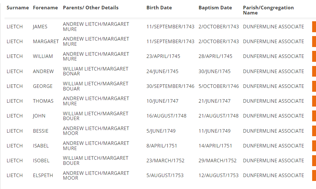Click the Birth Date column header
This screenshot has width=316, height=189.
(x=159, y=8)
